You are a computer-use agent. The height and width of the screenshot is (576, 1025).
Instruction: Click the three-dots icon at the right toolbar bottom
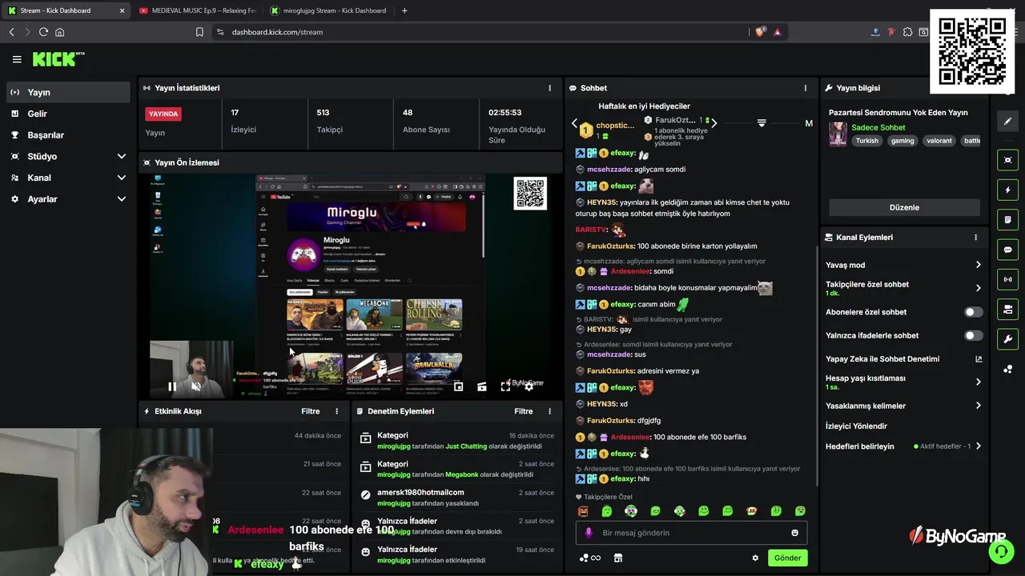tap(1007, 369)
